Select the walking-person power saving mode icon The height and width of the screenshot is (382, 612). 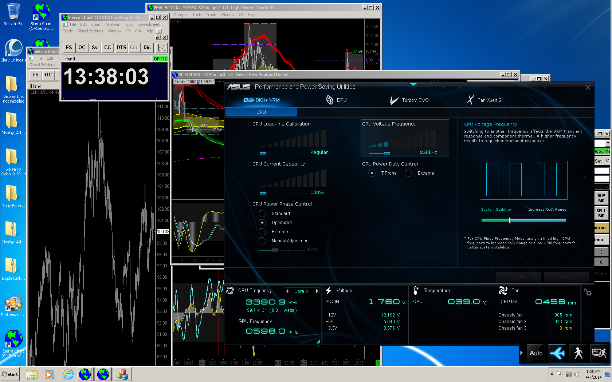point(578,353)
